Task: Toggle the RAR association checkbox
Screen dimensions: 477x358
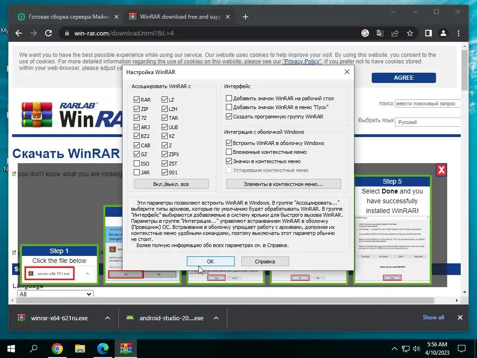Action: click(136, 100)
